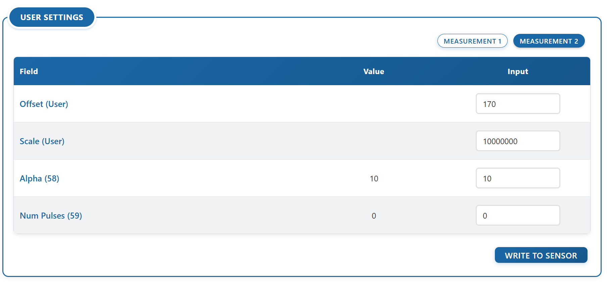Select the Alpha (58) field label
Image resolution: width=607 pixels, height=288 pixels.
pyautogui.click(x=39, y=179)
